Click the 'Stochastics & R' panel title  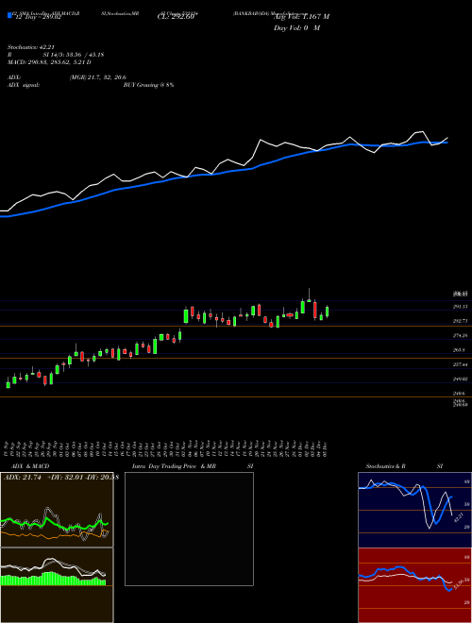pyautogui.click(x=386, y=466)
